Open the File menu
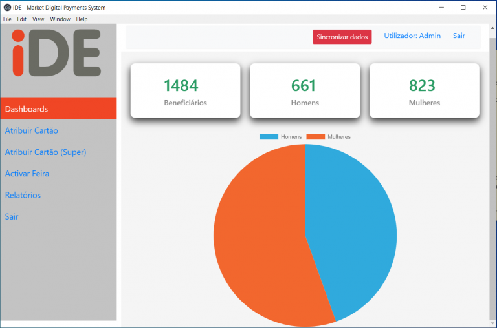This screenshot has height=328, width=497. coord(8,19)
